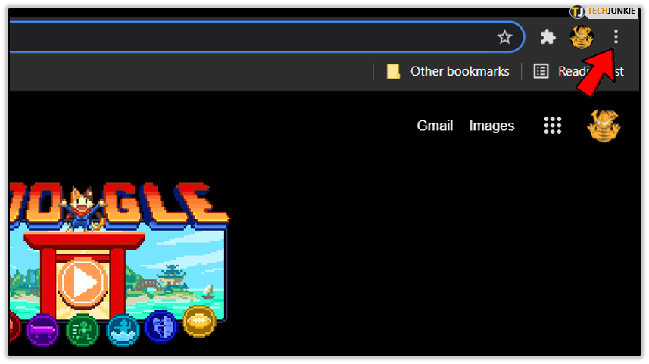Select the gold rugby ball doodle medal
The height and width of the screenshot is (364, 649).
[199, 322]
